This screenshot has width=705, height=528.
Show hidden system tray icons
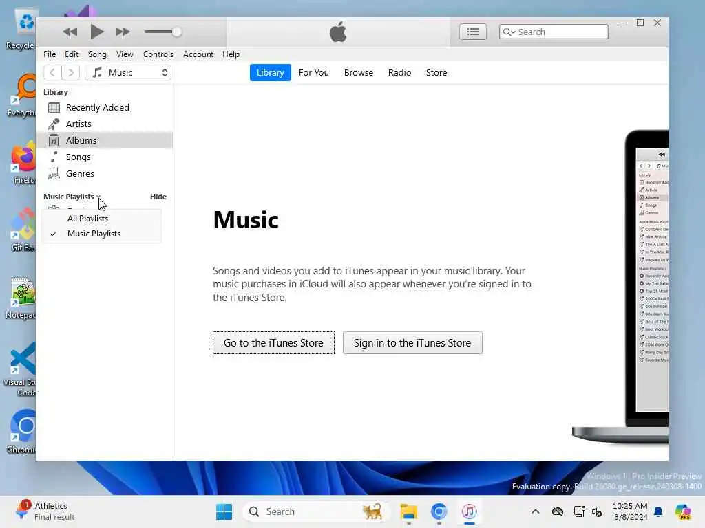tap(535, 511)
